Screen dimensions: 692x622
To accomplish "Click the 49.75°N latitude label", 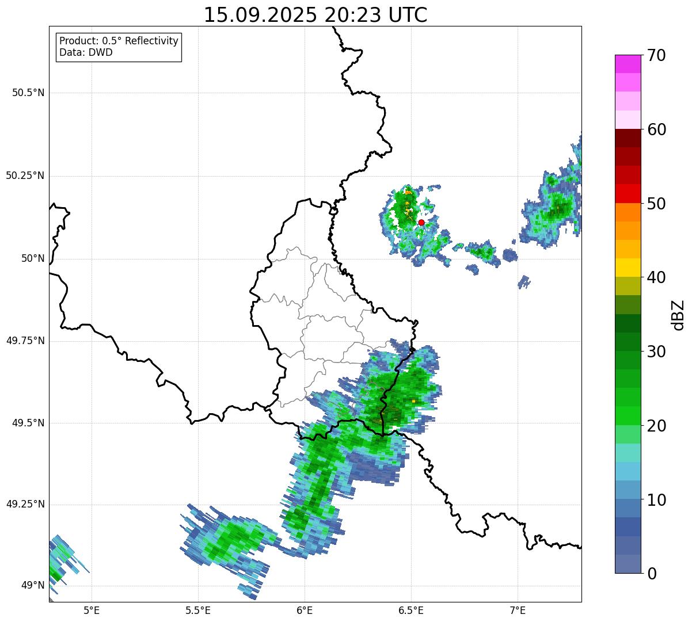I will pos(25,341).
